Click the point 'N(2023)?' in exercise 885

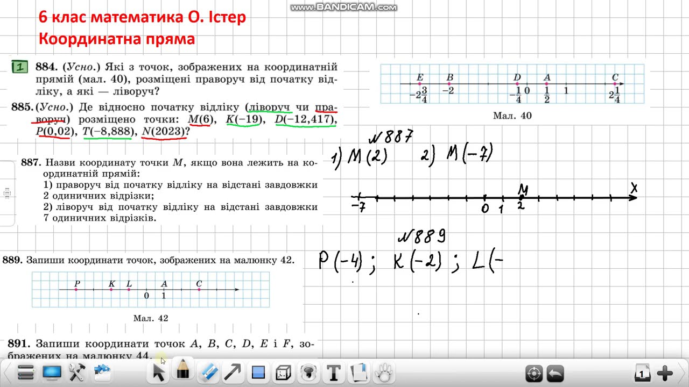(166, 132)
